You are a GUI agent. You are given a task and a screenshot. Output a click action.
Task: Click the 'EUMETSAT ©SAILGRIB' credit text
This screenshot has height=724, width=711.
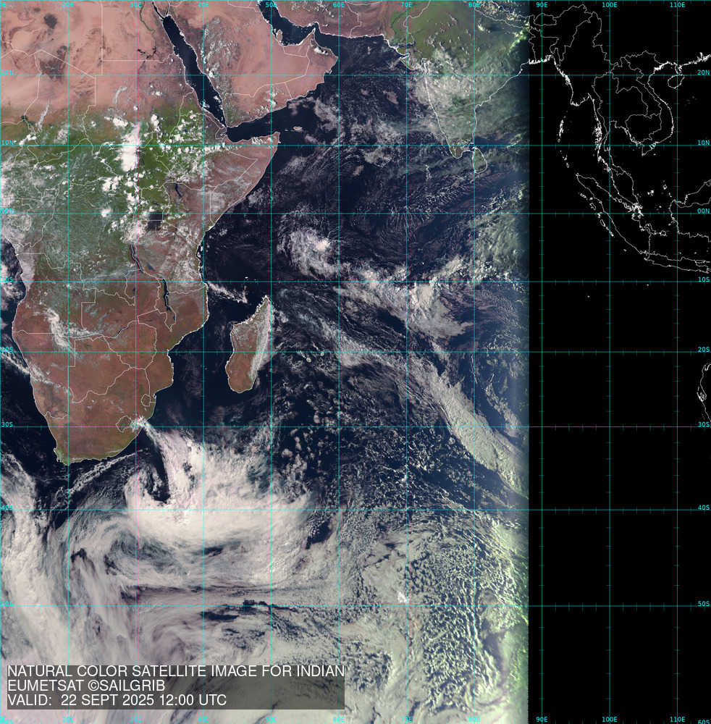click(86, 686)
